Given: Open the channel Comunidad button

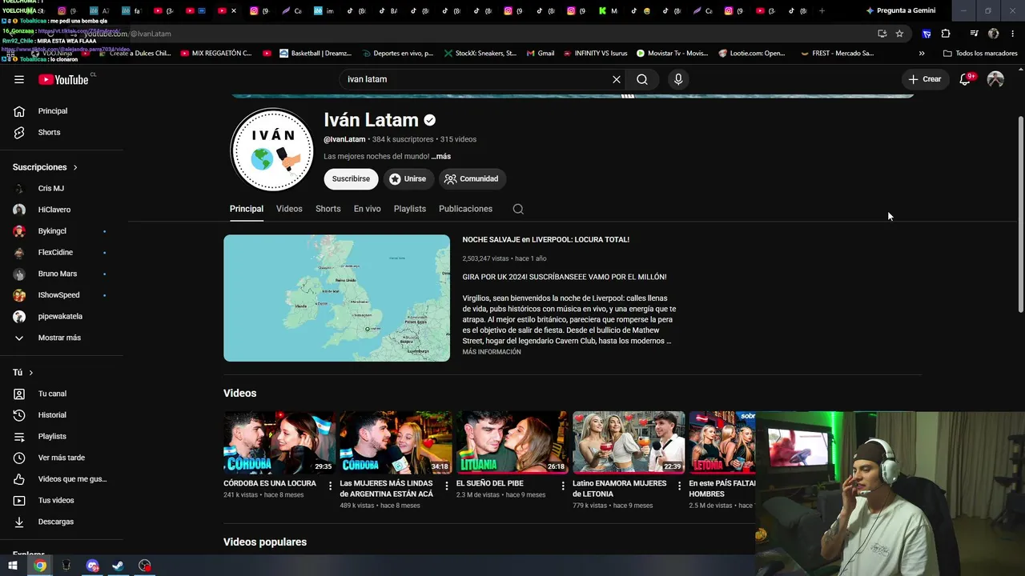Looking at the screenshot, I should coord(472,179).
